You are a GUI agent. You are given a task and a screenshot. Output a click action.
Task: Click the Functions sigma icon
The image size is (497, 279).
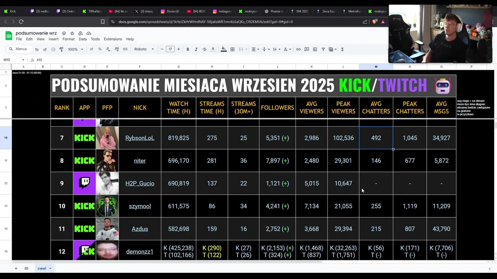point(342,49)
